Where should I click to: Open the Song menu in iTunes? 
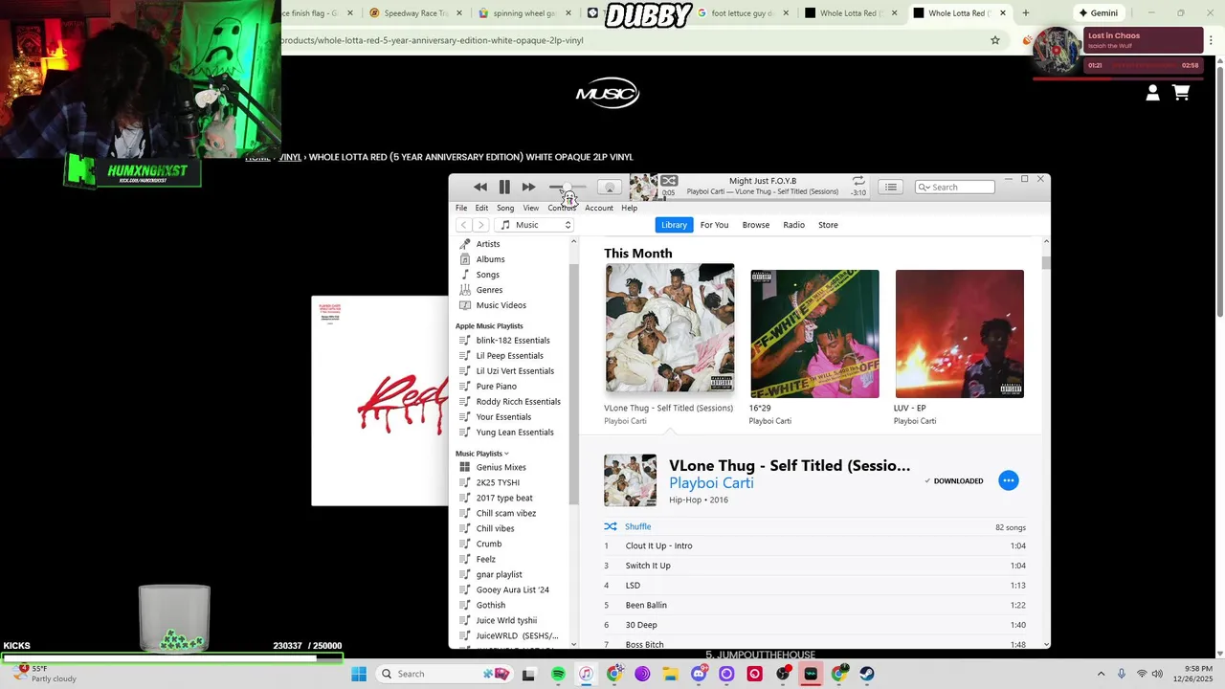pyautogui.click(x=505, y=208)
